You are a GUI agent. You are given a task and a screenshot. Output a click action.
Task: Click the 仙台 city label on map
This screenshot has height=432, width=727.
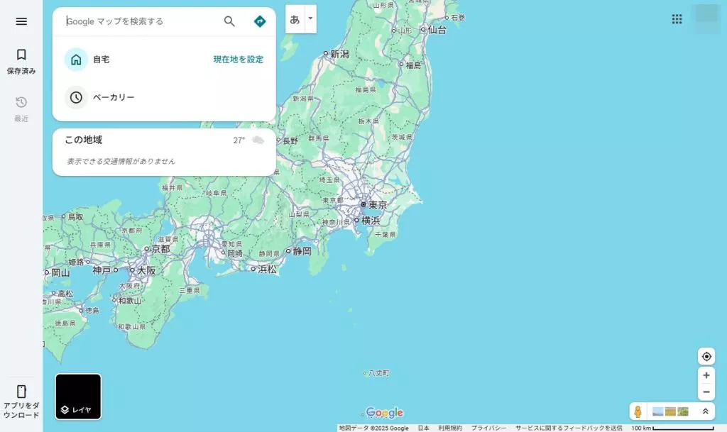[437, 30]
